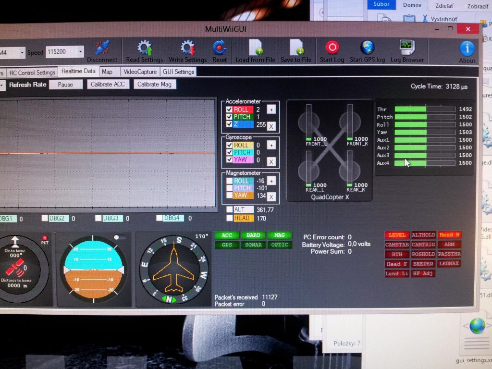Click the Read Settings gear icon
The height and width of the screenshot is (369, 492).
(x=145, y=48)
